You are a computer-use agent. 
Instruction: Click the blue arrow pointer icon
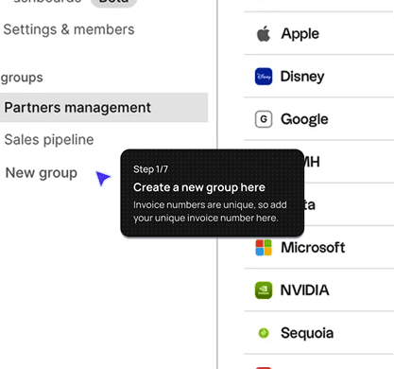pos(103,178)
